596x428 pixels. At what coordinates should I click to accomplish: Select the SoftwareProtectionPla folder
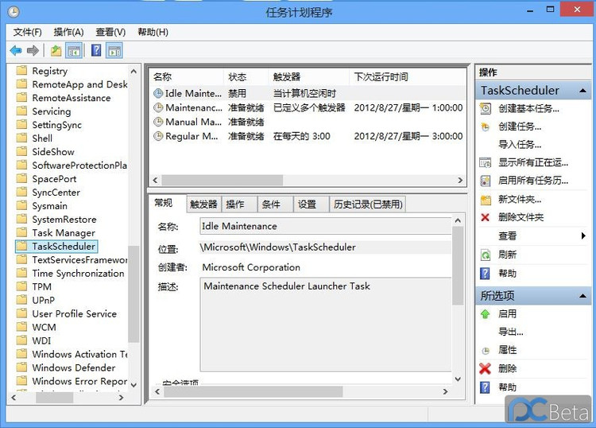(79, 165)
